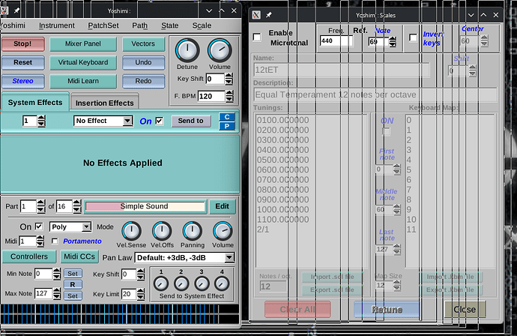This screenshot has height=336, width=517.
Task: Click the Simple Sound instrument name
Action: (x=145, y=206)
